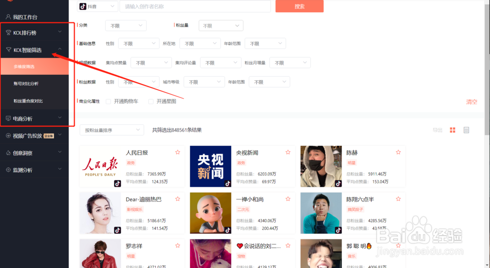This screenshot has height=268, width=490.
Task: Switch results to list view
Action: point(466,130)
